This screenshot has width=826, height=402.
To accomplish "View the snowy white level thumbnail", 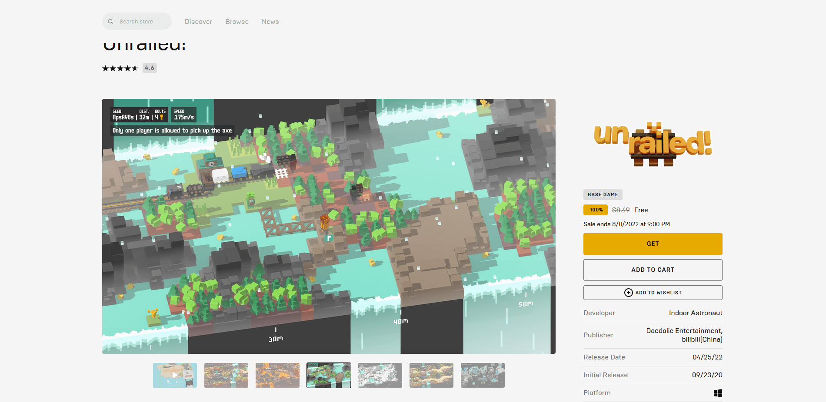I will click(380, 375).
